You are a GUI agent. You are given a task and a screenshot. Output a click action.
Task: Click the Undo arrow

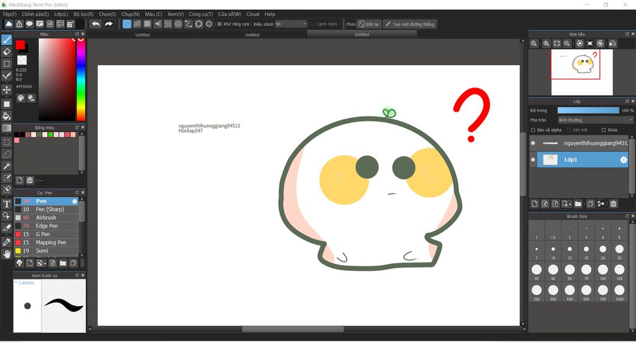[96, 24]
